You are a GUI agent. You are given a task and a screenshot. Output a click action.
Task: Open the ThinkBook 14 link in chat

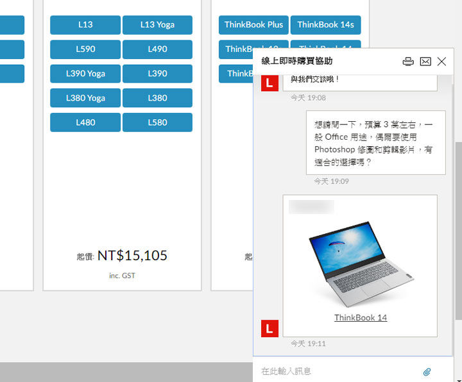pos(361,317)
